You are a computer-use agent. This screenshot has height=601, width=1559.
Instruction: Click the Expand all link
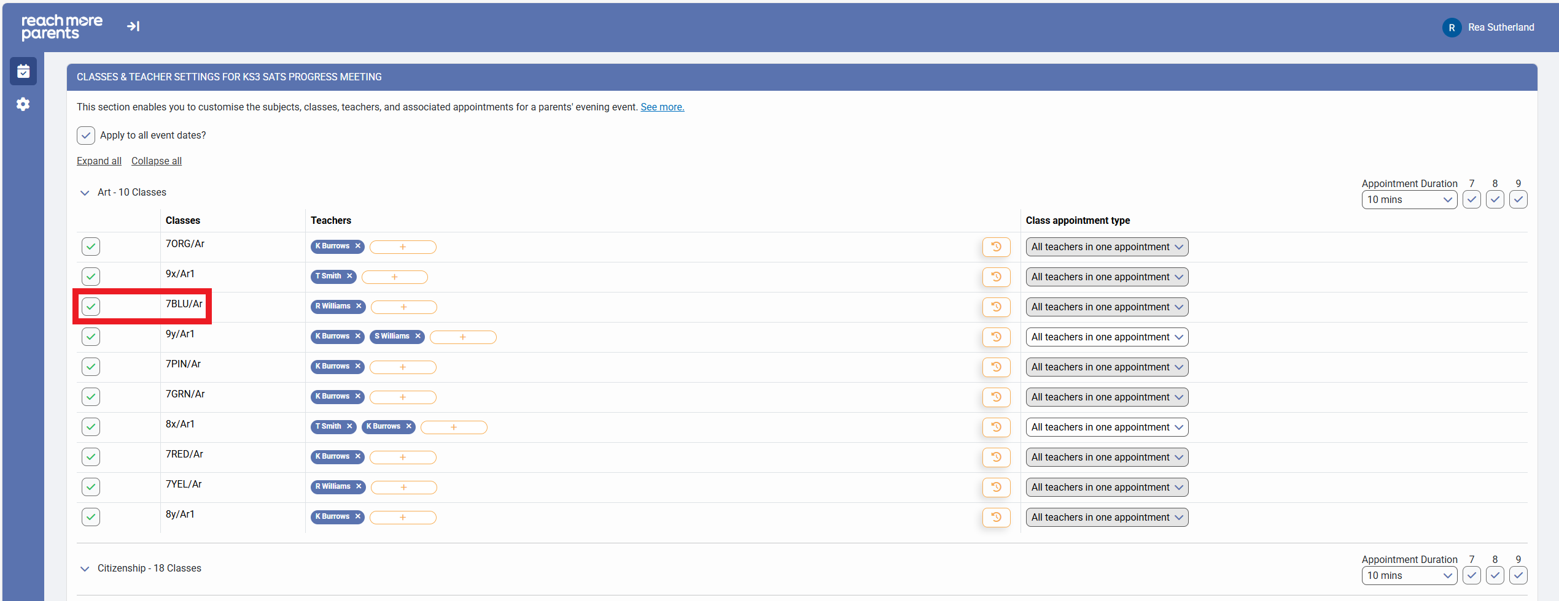pos(99,161)
